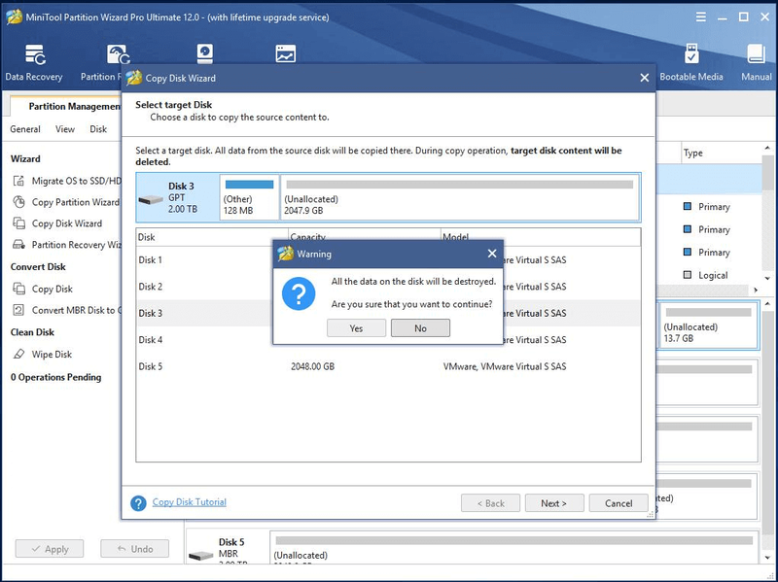This screenshot has height=582, width=778.
Task: Launch Copy Partition Wizard from sidebar
Action: coord(76,202)
